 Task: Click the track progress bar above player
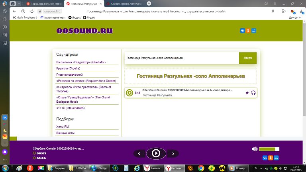click(156, 139)
